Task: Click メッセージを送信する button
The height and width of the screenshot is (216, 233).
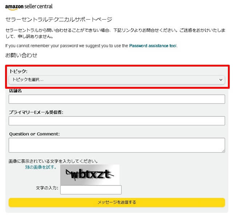Action: point(117,202)
